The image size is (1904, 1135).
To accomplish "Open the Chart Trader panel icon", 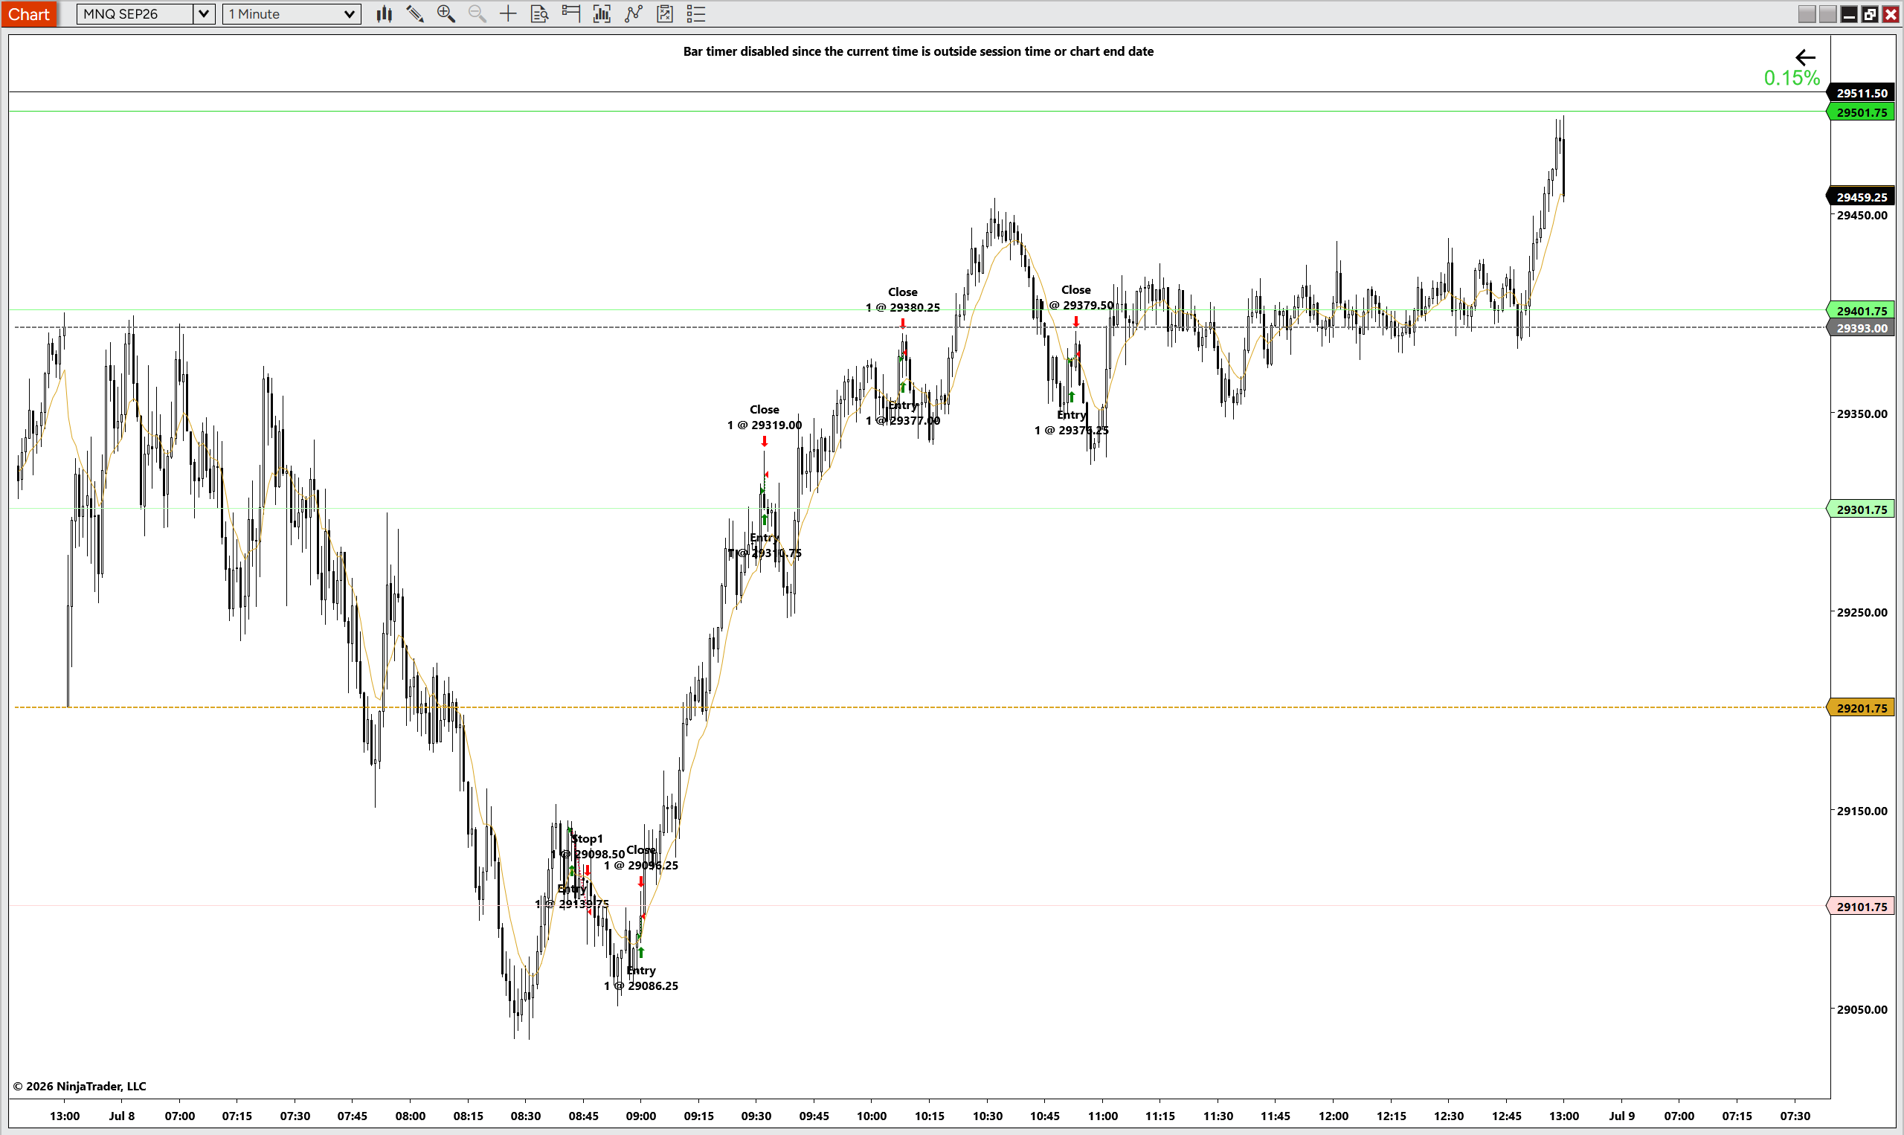I will click(x=571, y=14).
